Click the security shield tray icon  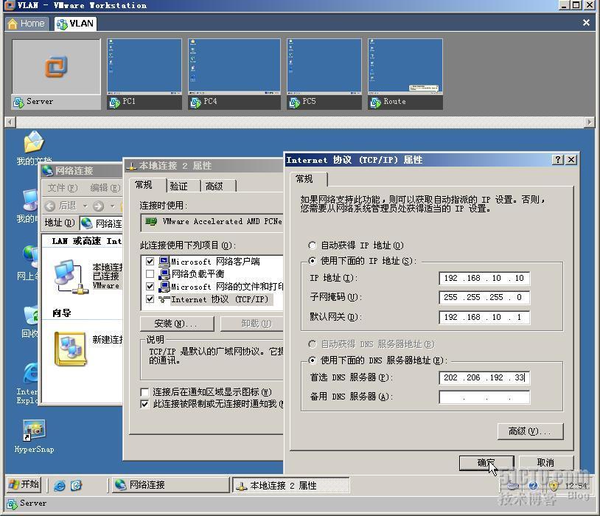pos(554,485)
